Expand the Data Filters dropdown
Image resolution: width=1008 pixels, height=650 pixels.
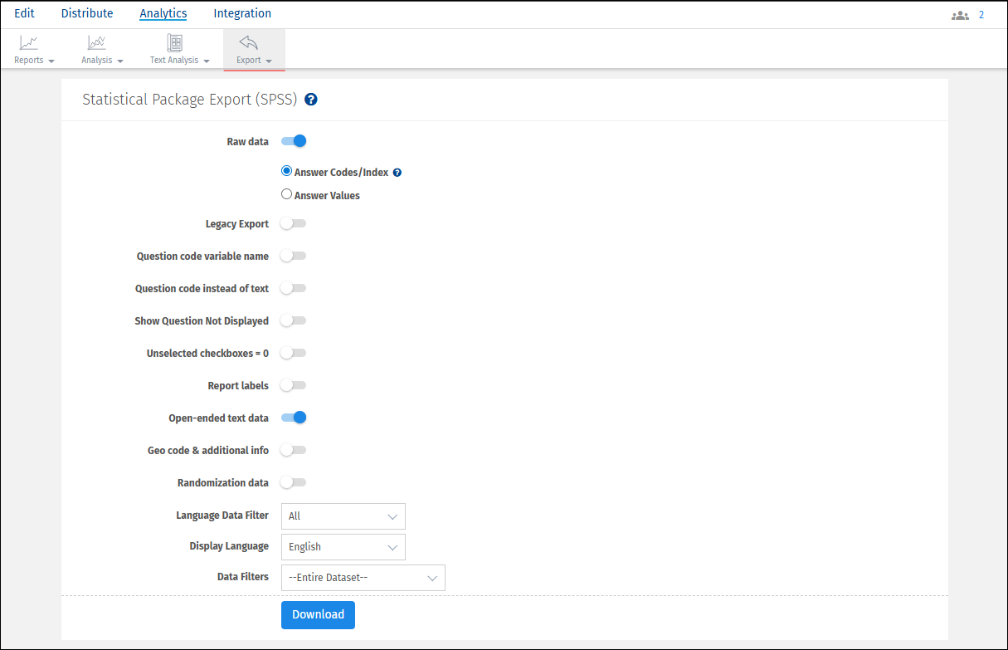(363, 577)
